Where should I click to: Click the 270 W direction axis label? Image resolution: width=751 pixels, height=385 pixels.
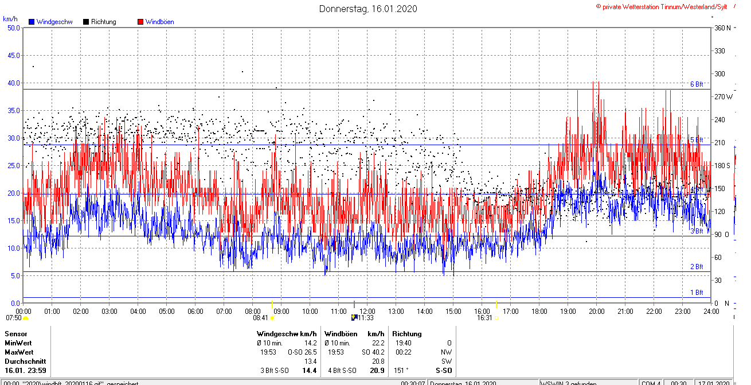coord(723,96)
